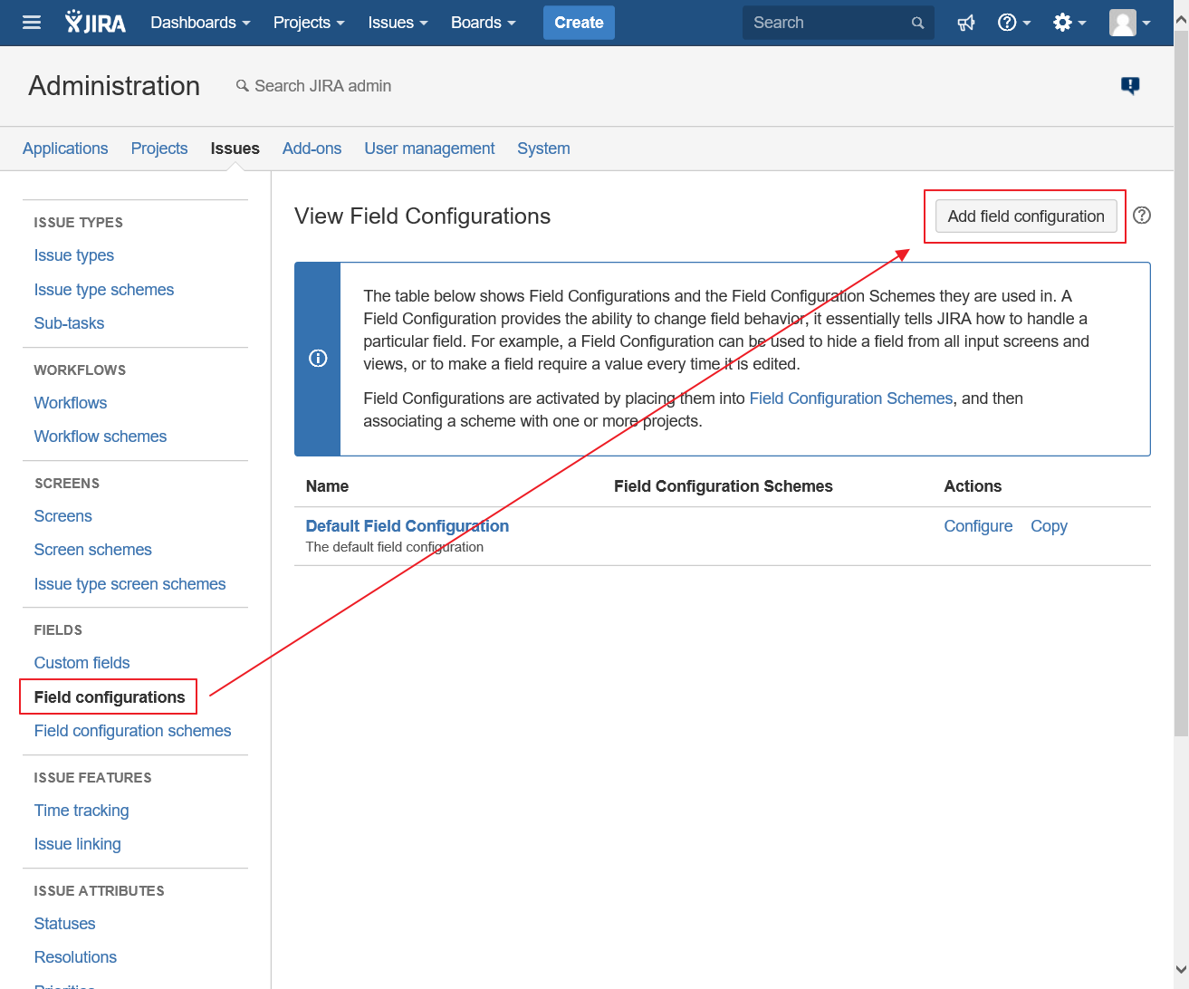Open Workflow schemes link

click(101, 437)
